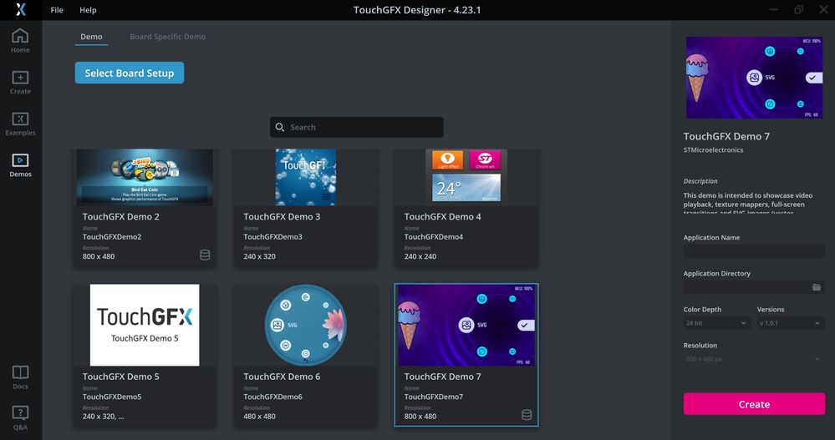Click the Application Name input field
The image size is (835, 440).
pos(754,251)
